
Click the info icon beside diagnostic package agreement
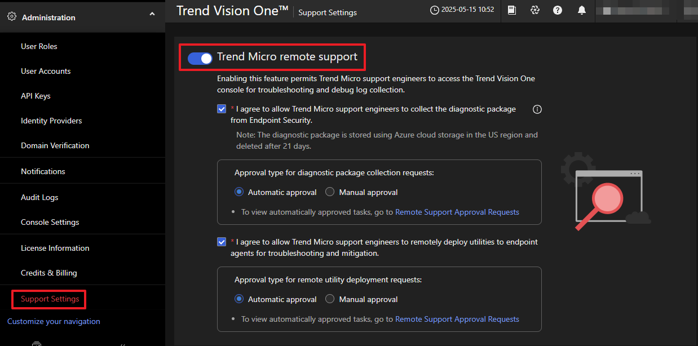pyautogui.click(x=537, y=109)
